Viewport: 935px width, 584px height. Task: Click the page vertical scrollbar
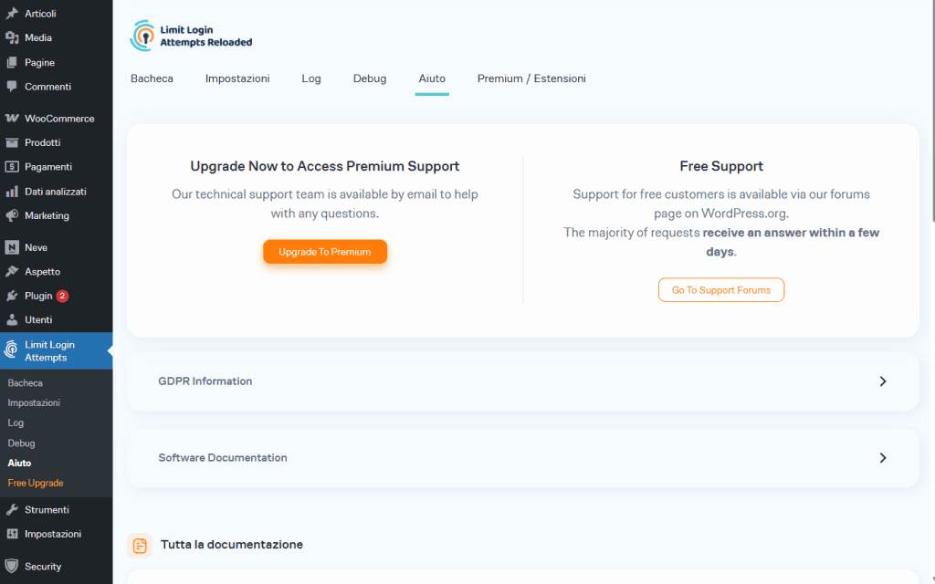click(x=931, y=109)
